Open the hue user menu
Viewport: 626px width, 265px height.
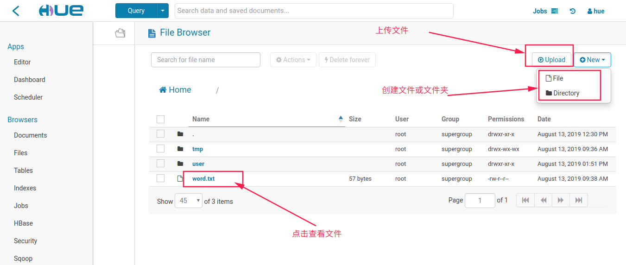tap(596, 11)
